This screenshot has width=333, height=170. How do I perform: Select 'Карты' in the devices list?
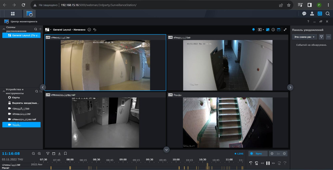(16, 97)
